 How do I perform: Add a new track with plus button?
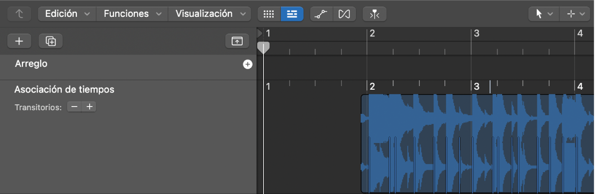[19, 41]
